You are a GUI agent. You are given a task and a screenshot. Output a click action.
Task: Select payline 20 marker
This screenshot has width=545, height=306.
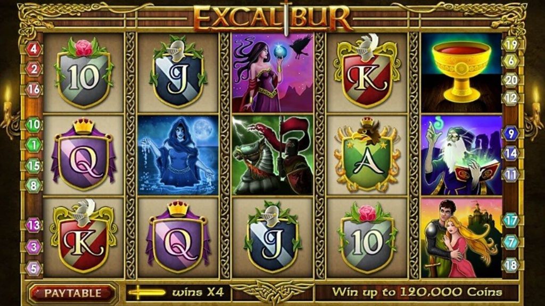click(511, 80)
